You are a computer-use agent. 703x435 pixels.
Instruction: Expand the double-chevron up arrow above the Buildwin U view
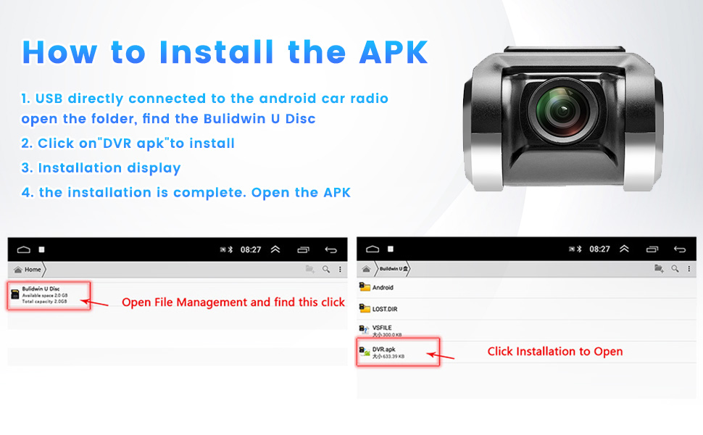pos(624,249)
